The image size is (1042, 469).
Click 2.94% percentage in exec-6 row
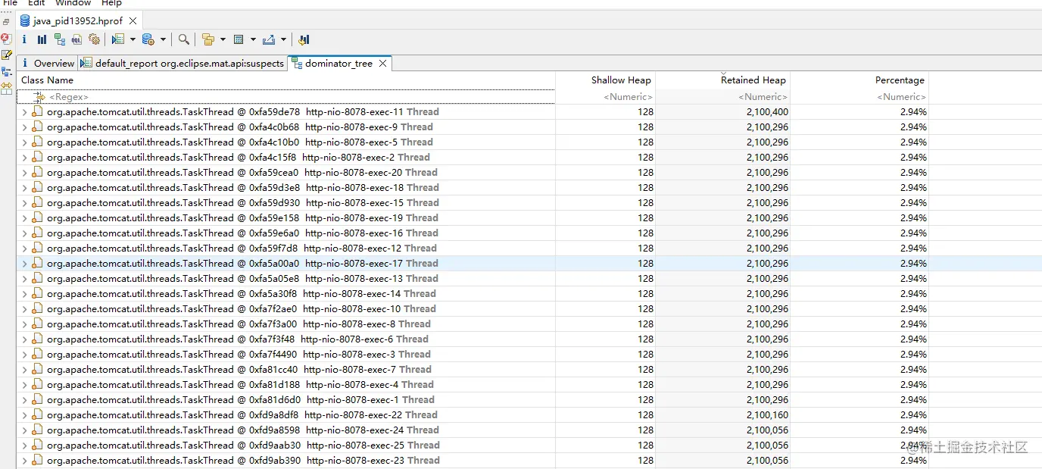[913, 339]
